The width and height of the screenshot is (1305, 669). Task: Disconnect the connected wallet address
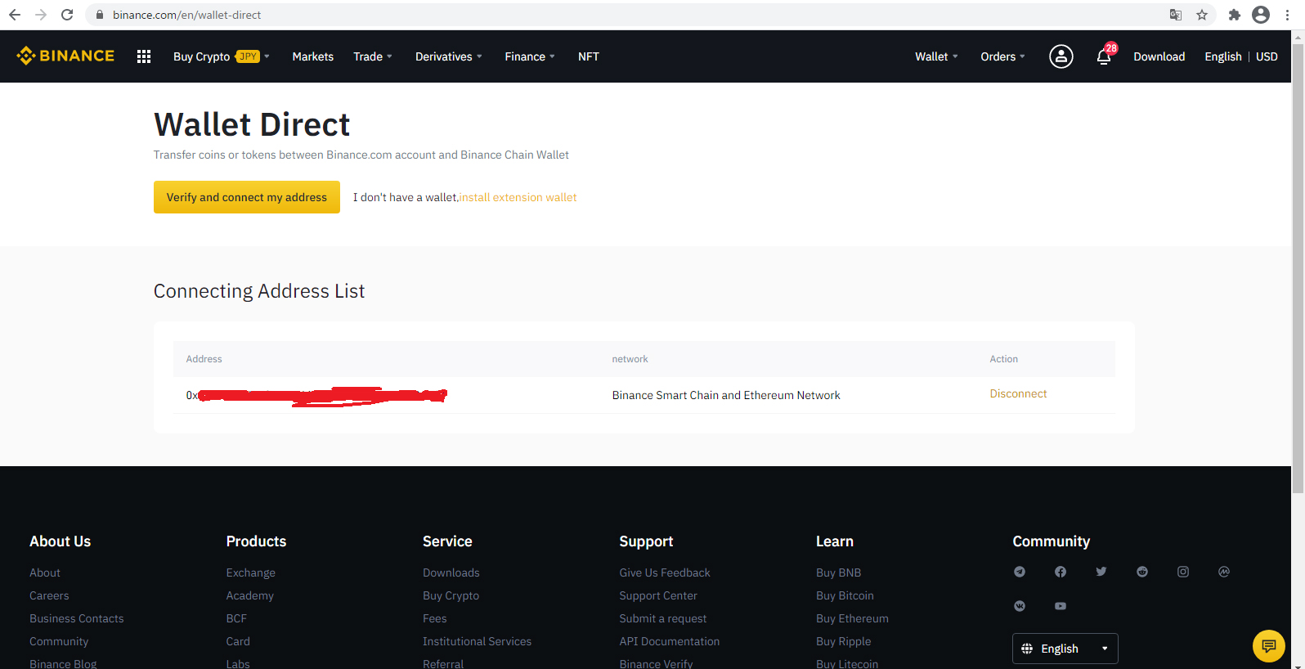pos(1018,393)
